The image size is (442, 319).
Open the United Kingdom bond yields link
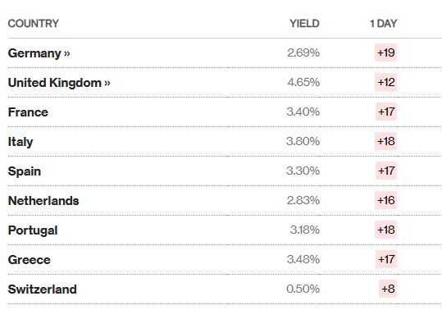(x=59, y=83)
